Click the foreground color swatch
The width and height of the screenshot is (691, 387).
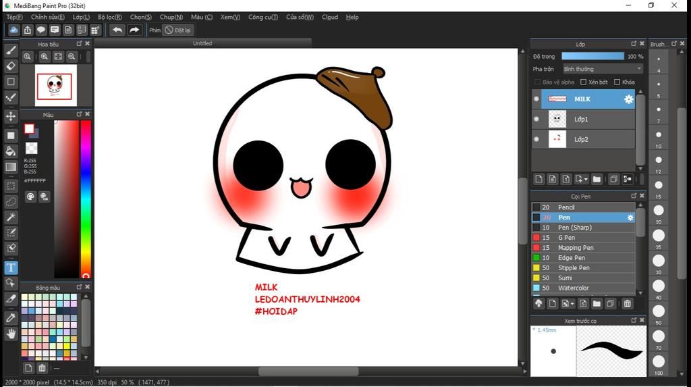[x=29, y=128]
